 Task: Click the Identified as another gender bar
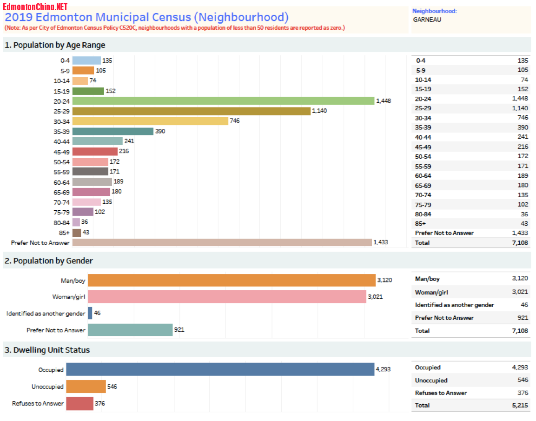pos(90,313)
